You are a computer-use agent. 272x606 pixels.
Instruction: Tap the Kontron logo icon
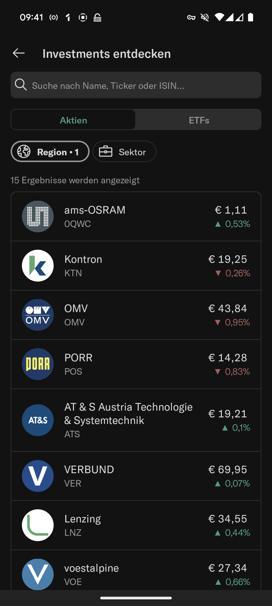click(x=38, y=266)
